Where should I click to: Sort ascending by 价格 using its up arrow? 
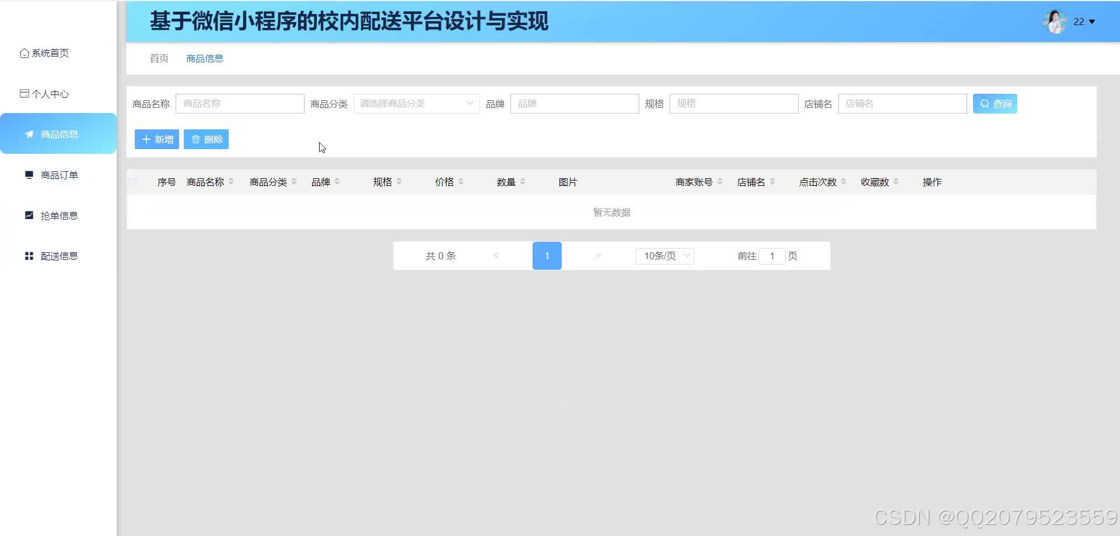[461, 178]
